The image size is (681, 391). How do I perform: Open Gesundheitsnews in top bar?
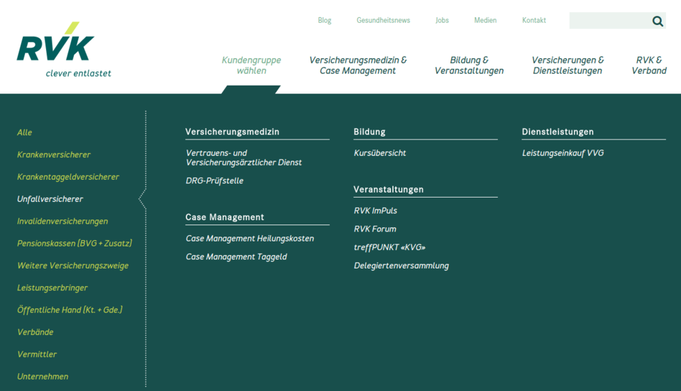point(383,21)
